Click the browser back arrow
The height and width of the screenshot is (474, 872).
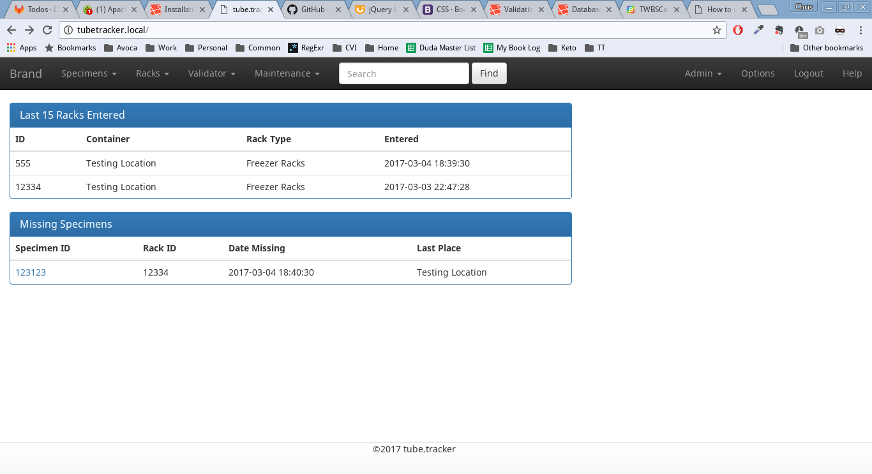[x=11, y=30]
